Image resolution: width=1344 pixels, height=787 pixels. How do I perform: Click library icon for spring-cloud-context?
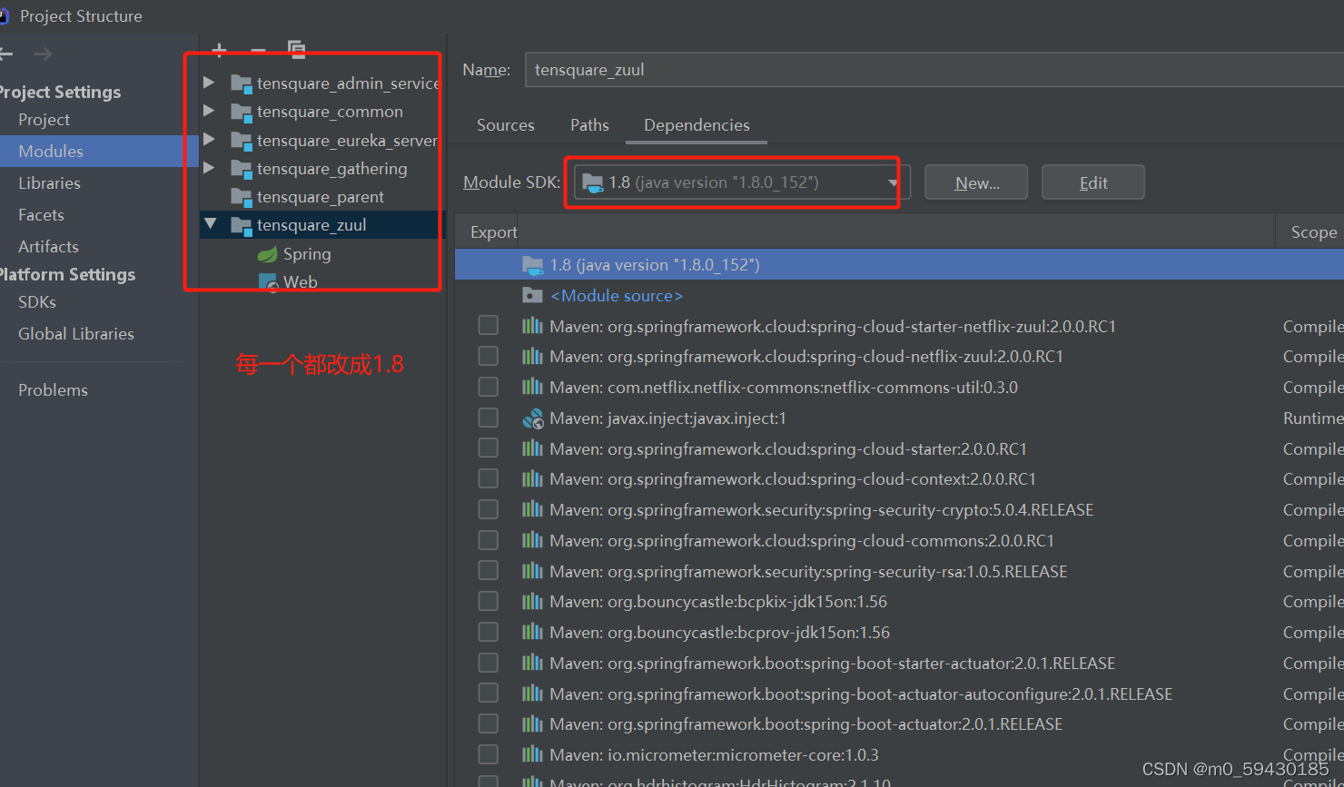click(533, 479)
